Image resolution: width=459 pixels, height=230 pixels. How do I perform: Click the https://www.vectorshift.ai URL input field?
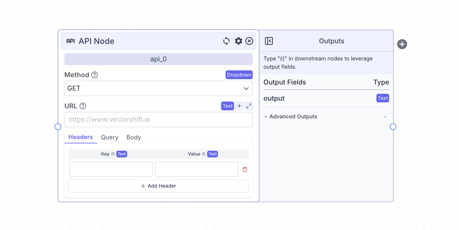click(x=158, y=119)
